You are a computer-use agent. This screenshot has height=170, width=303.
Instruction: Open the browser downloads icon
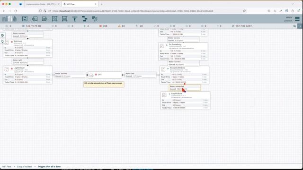coord(275,11)
